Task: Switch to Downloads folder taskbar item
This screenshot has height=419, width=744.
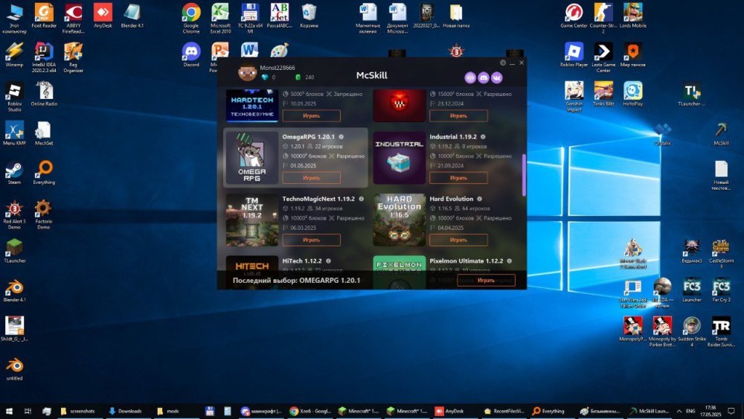Action: click(126, 411)
